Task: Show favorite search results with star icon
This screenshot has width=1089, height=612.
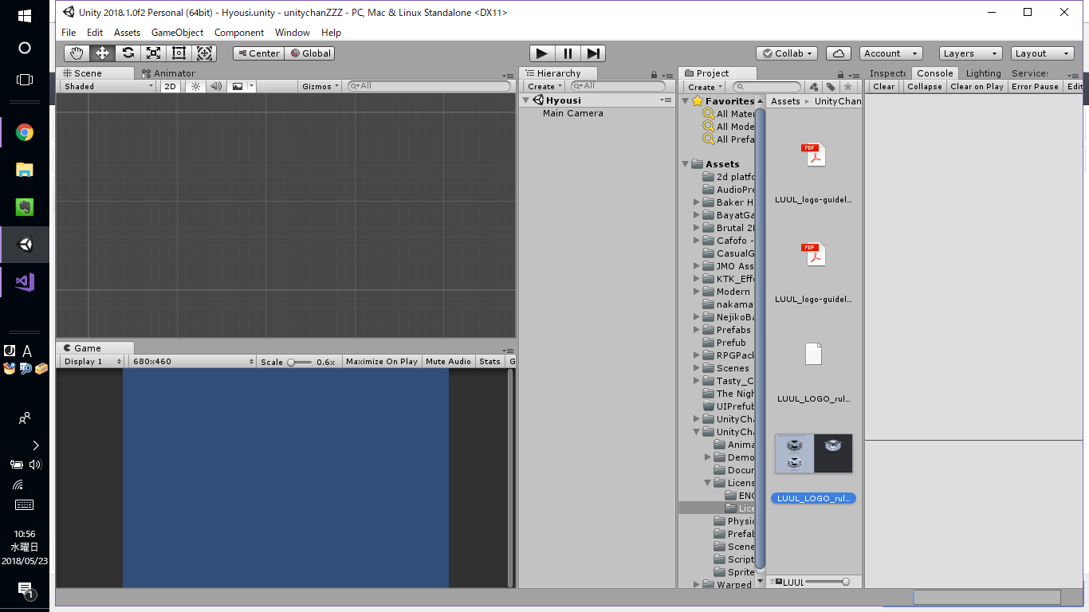Action: pyautogui.click(x=847, y=86)
